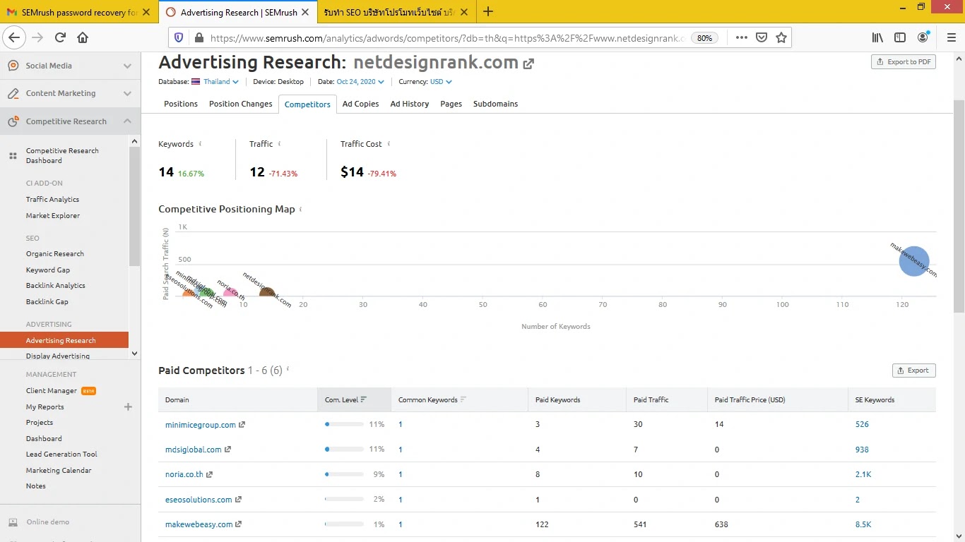Expand Content Marketing sidebar section
Screen dimensions: 965x542
[127, 93]
